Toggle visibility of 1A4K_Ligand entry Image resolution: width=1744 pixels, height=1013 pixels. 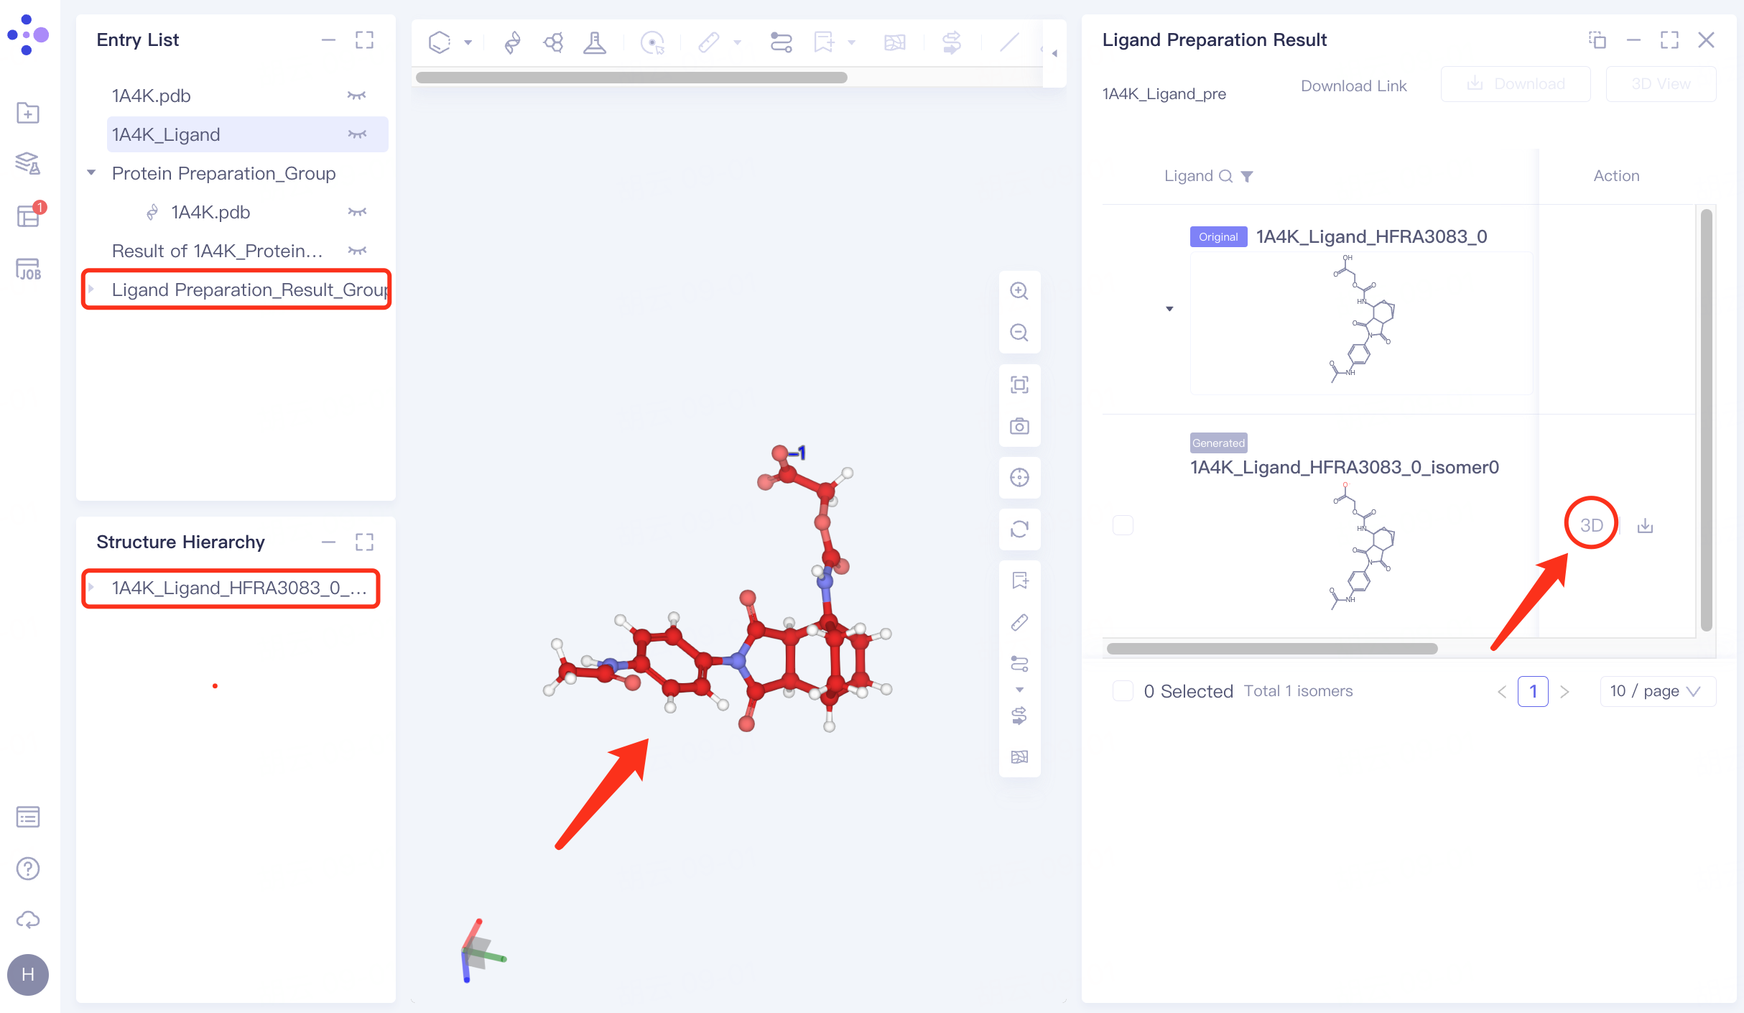[357, 134]
